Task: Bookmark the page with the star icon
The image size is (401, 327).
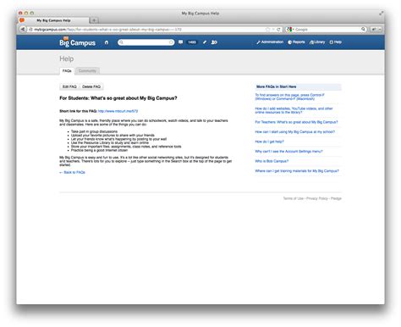Action: [x=267, y=30]
